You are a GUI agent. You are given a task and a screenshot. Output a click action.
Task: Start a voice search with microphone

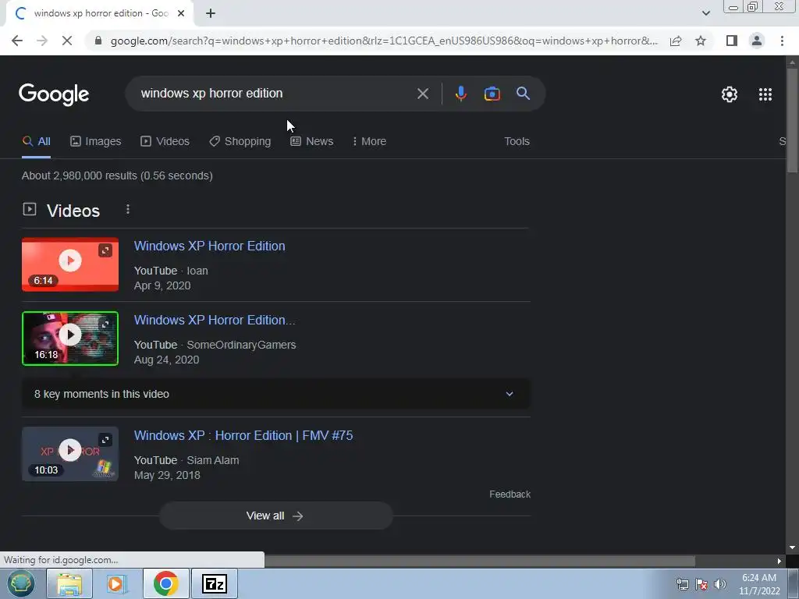[460, 94]
